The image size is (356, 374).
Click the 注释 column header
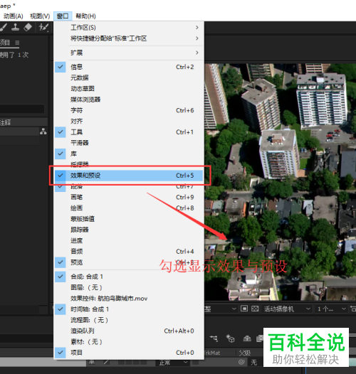tap(5, 122)
